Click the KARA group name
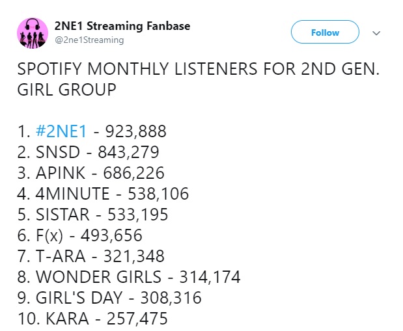 point(67,319)
